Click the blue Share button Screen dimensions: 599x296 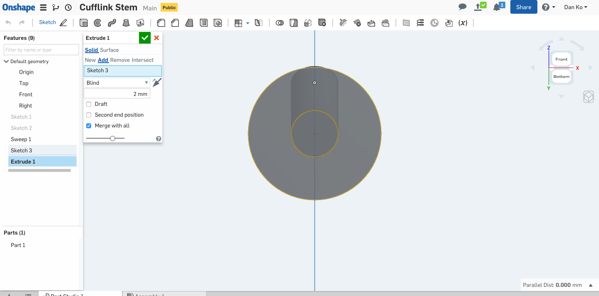[523, 7]
